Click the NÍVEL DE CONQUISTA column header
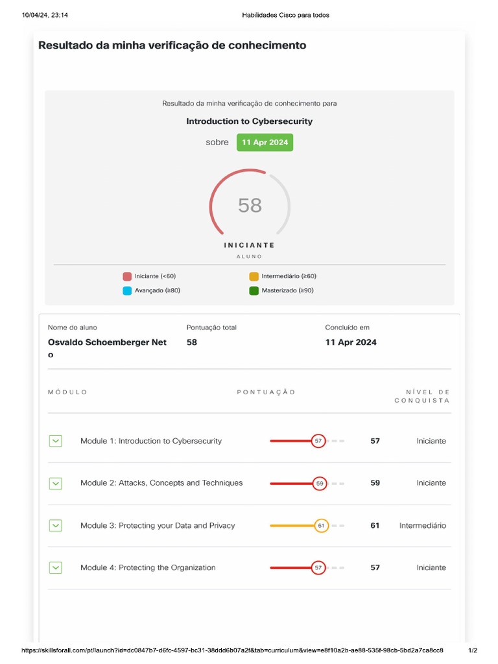This screenshot has height=664, width=498. tap(422, 396)
